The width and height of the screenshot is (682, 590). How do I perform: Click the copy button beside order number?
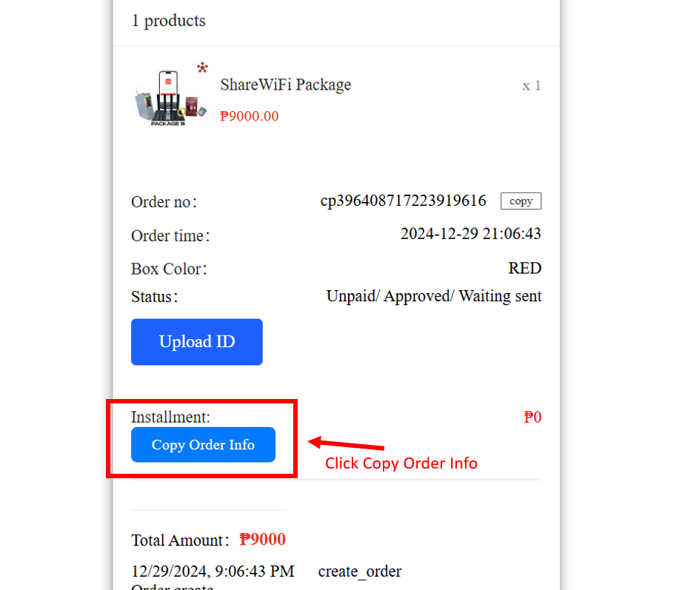pos(521,201)
